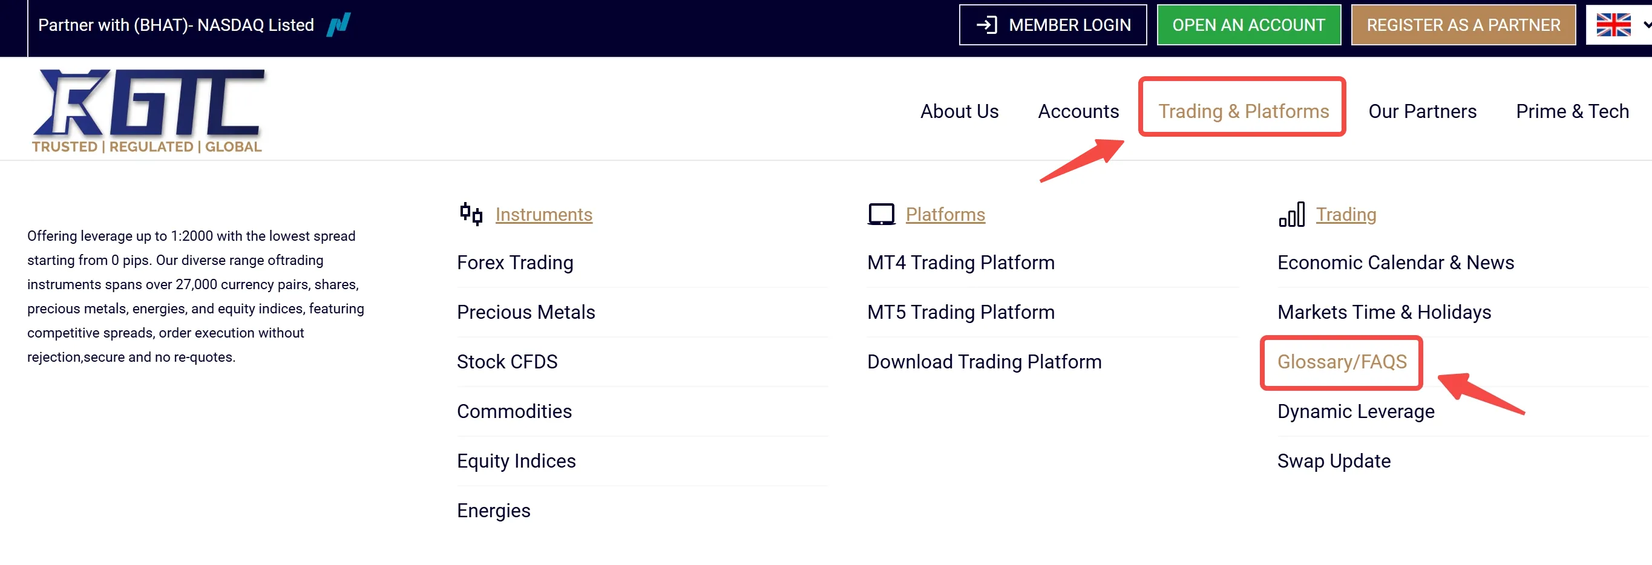
Task: Select Stock CFDS
Action: point(506,361)
